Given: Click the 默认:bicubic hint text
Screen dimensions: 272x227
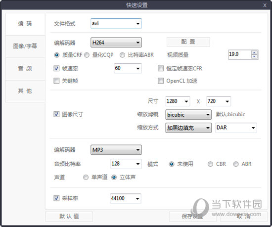Looking at the screenshot, I should click(x=230, y=114).
